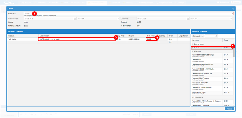Collapse the Adapters product group
This screenshot has height=118, width=242.
192,51
